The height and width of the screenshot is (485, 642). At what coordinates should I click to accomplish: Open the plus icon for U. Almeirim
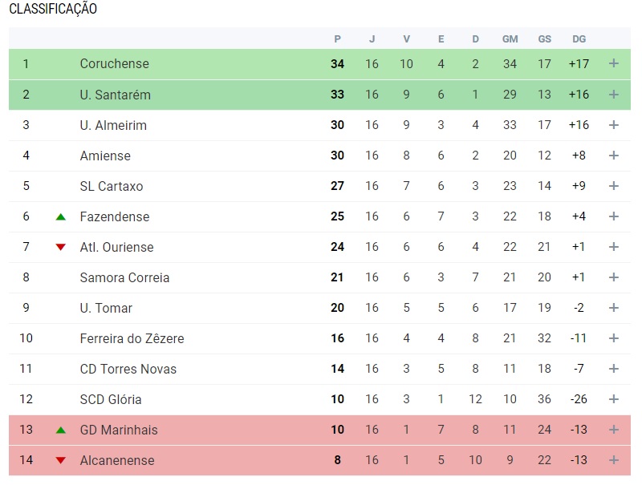[x=613, y=125]
